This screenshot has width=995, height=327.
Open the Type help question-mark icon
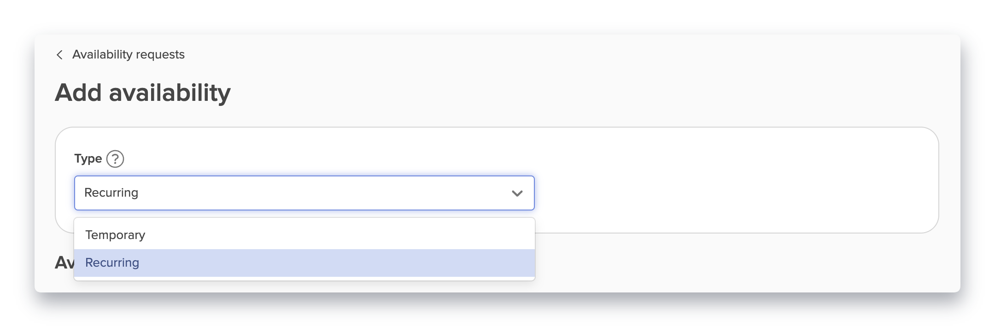click(x=115, y=159)
